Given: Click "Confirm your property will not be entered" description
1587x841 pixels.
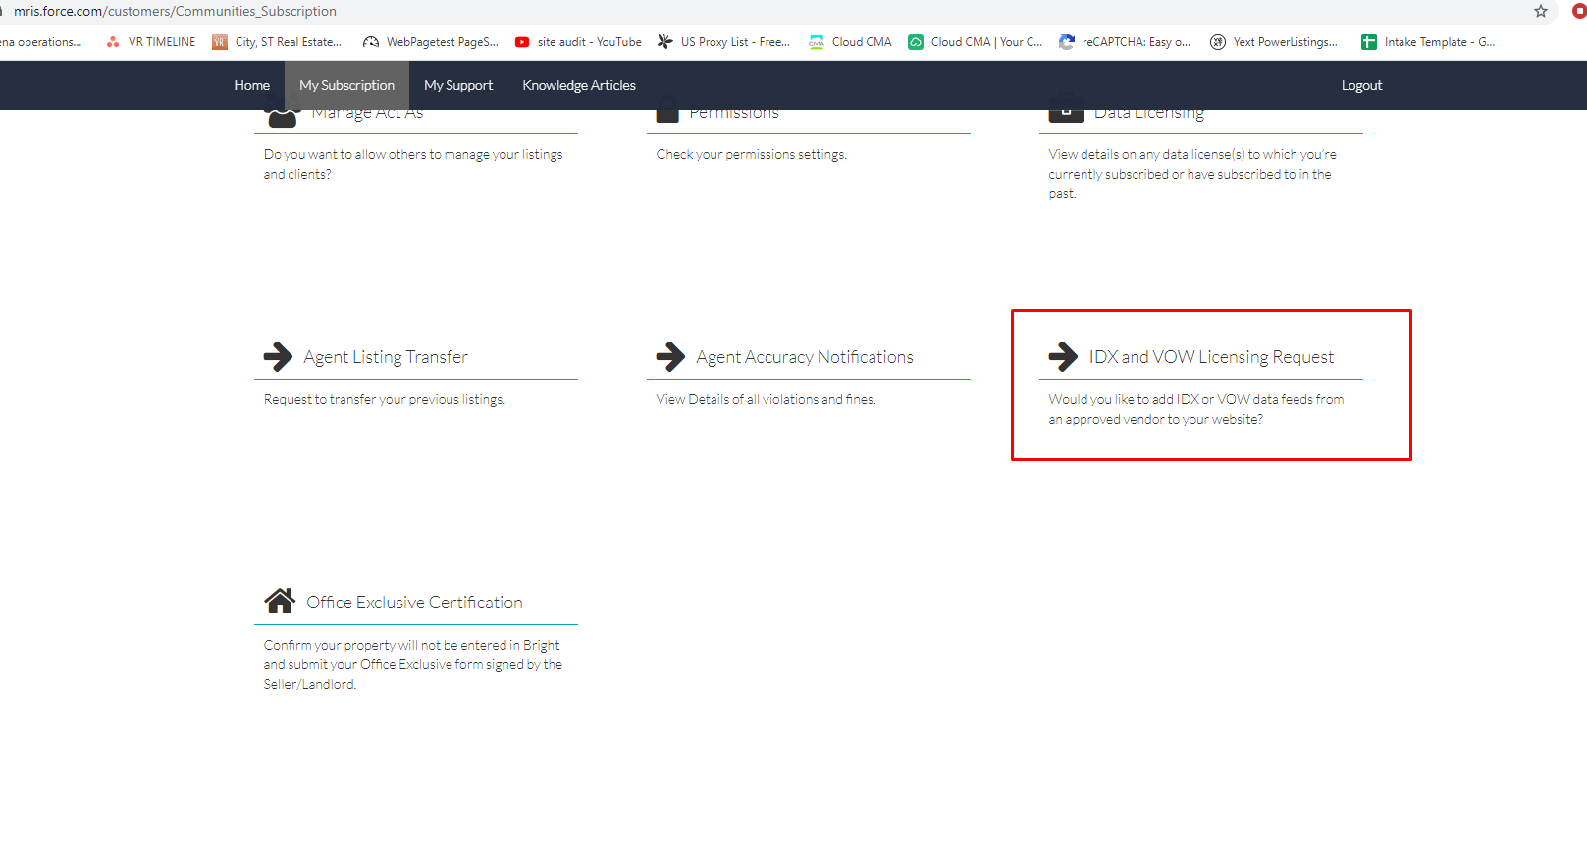Looking at the screenshot, I should 413,664.
